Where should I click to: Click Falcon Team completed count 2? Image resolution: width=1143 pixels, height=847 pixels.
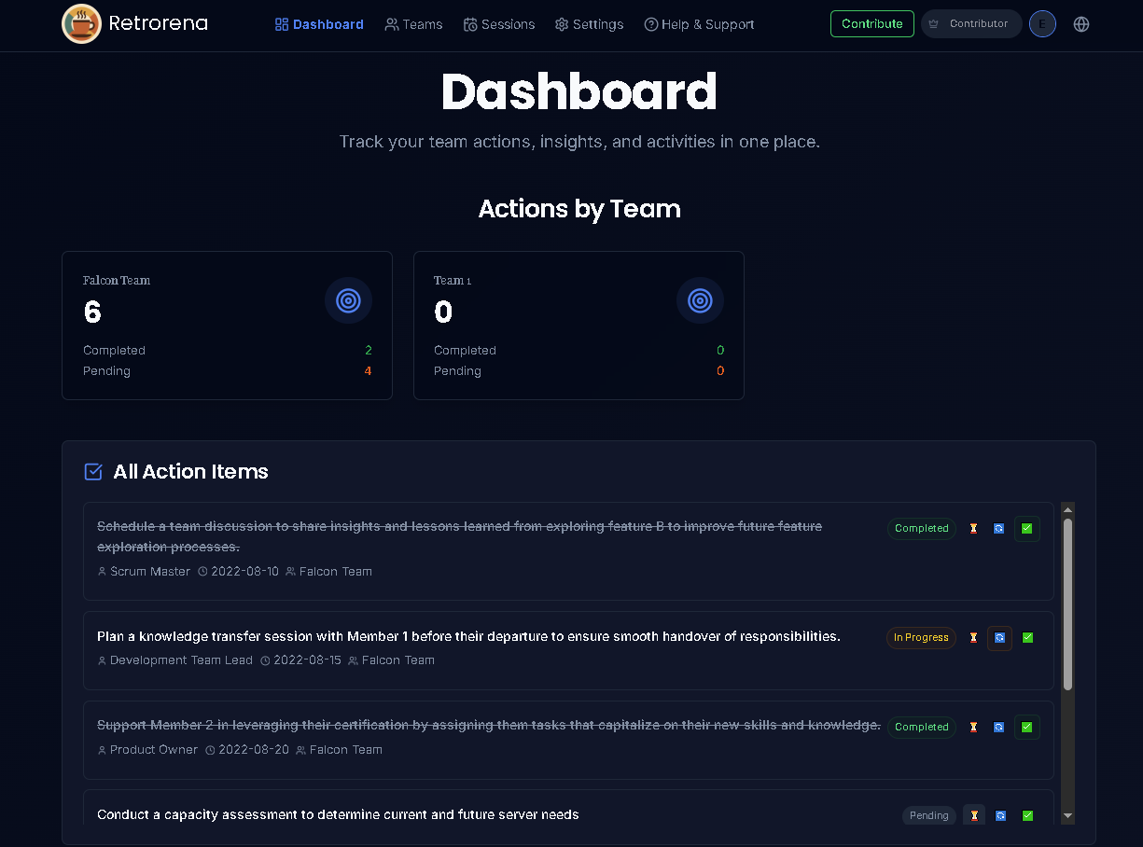point(368,351)
